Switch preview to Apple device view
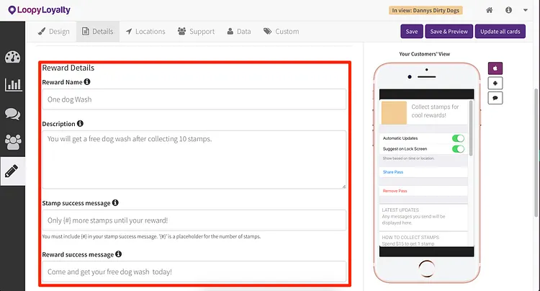 [495, 68]
